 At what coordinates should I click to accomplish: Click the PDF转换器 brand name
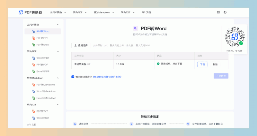pyautogui.click(x=33, y=12)
